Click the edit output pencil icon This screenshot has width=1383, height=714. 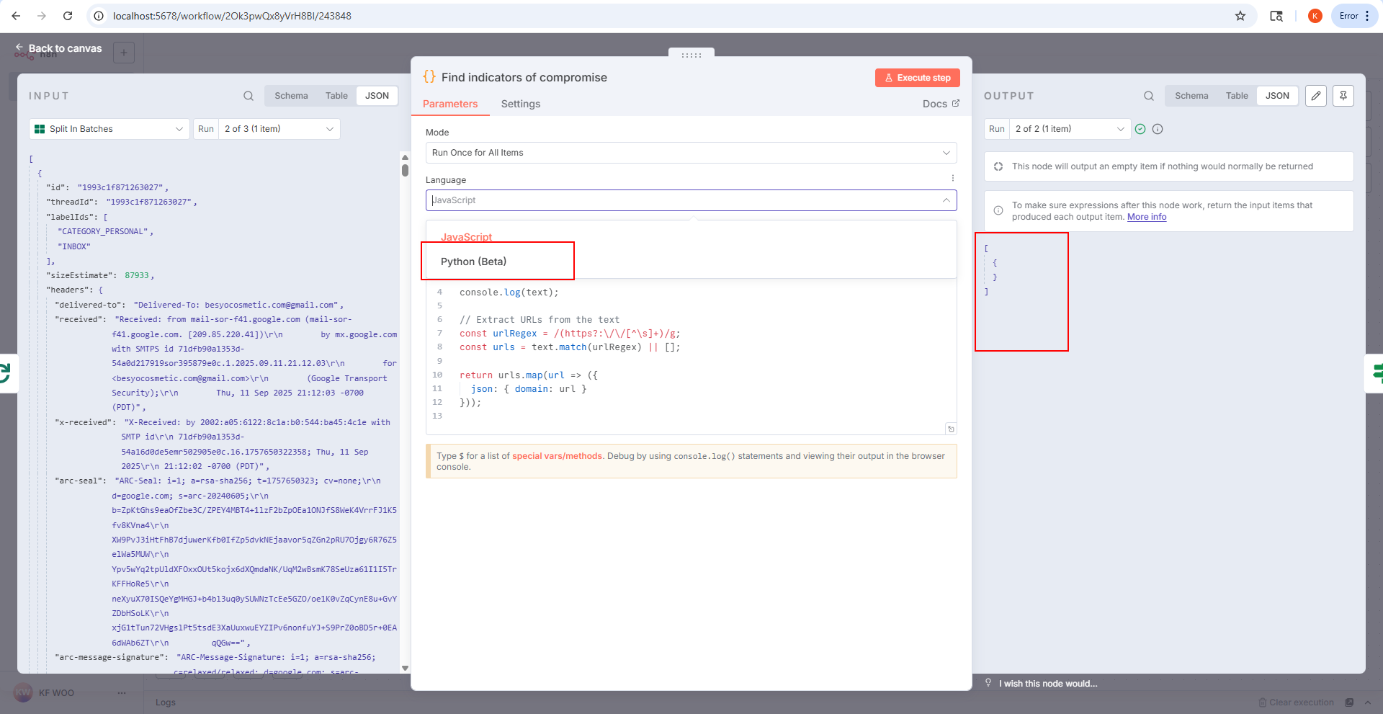pyautogui.click(x=1316, y=96)
